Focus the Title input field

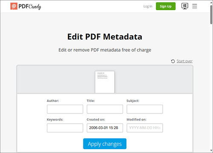[x=105, y=109]
